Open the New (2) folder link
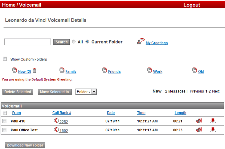This screenshot has height=149, width=225. point(24,71)
